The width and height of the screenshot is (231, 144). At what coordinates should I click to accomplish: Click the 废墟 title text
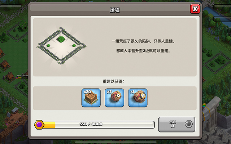tap(115, 10)
